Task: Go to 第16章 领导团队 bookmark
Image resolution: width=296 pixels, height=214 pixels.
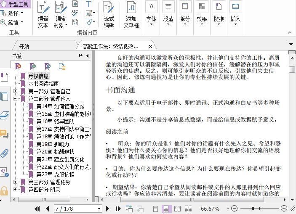Action: (55, 122)
